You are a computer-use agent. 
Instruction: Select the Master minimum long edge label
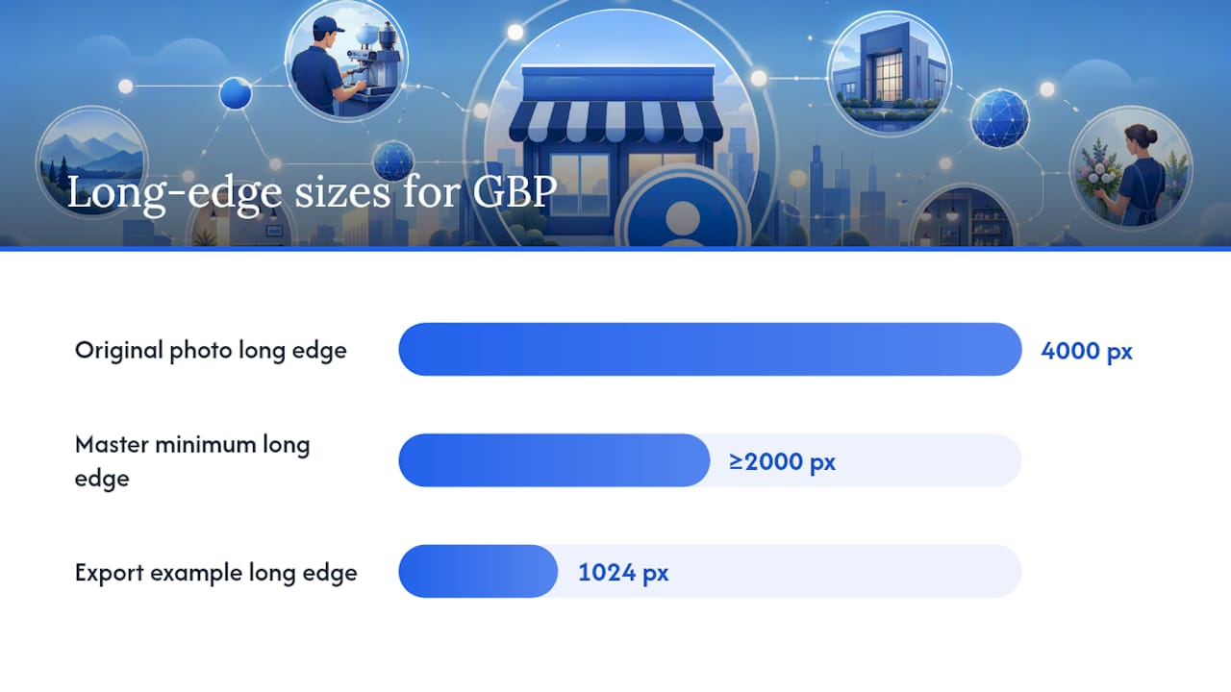pos(192,461)
